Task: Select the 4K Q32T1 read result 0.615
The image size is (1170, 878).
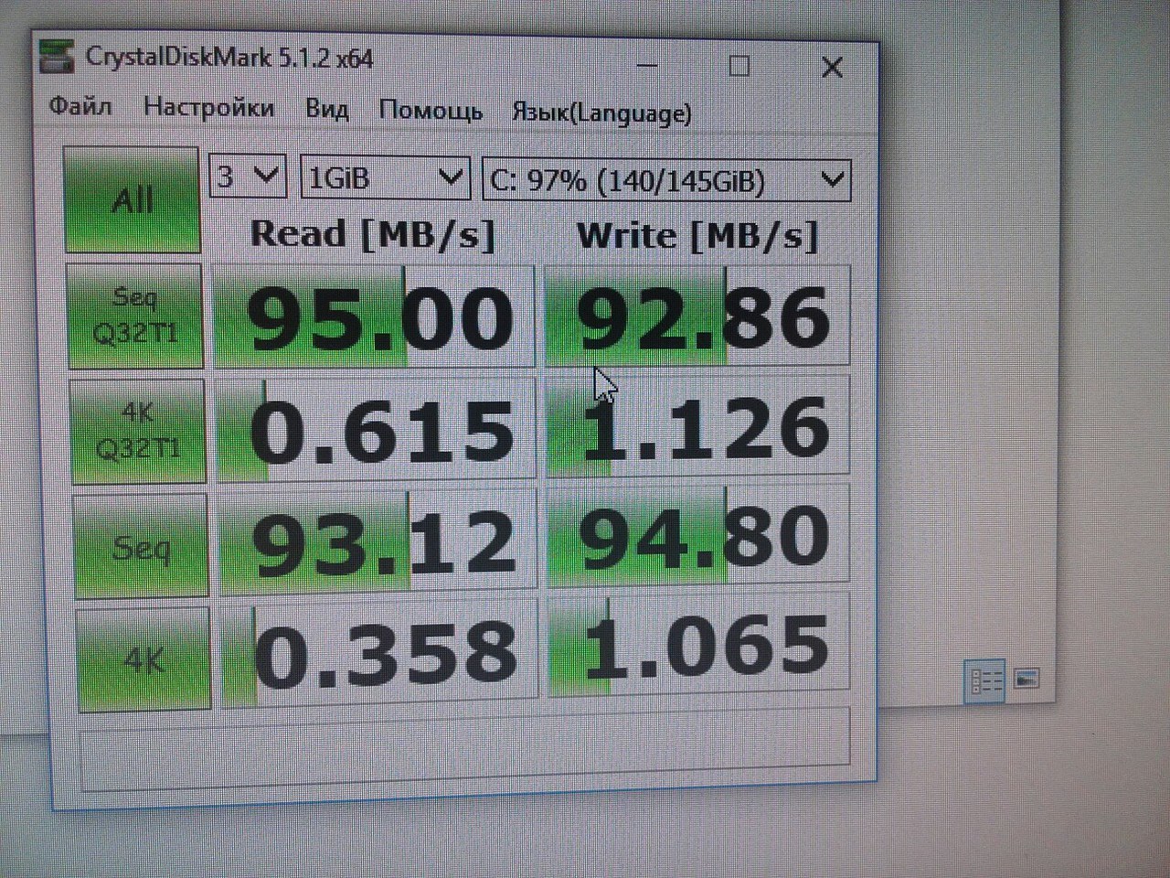Action: (x=377, y=429)
